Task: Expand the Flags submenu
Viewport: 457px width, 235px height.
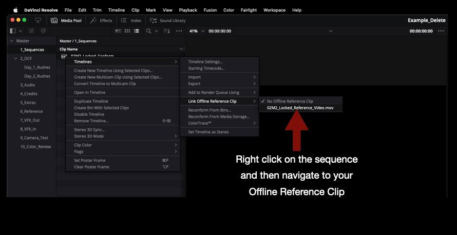Action: point(123,151)
